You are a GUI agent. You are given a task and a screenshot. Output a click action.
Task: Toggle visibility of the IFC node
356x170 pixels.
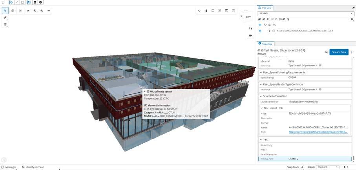click(260, 25)
